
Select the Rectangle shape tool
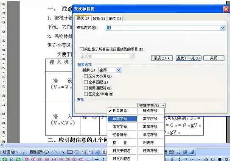click(x=70, y=152)
